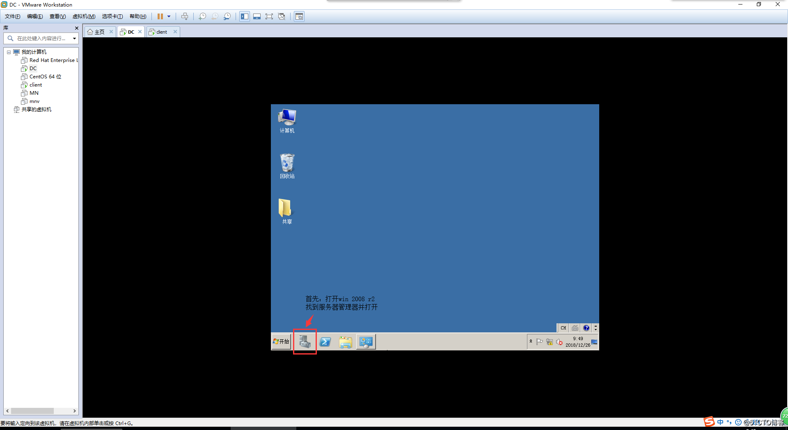Select the 回收站 recycle bin icon

tap(287, 166)
